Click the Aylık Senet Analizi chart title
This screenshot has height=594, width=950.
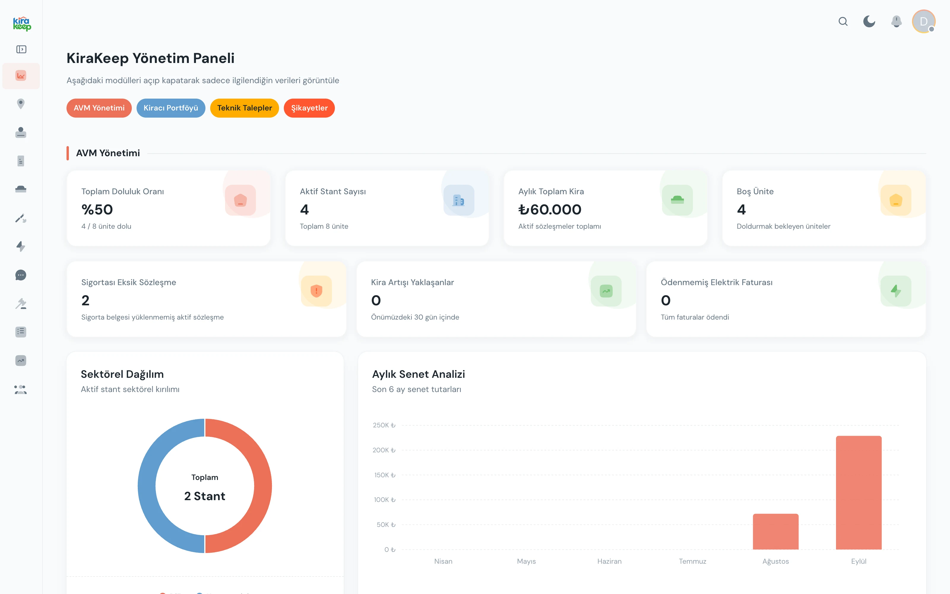tap(419, 374)
